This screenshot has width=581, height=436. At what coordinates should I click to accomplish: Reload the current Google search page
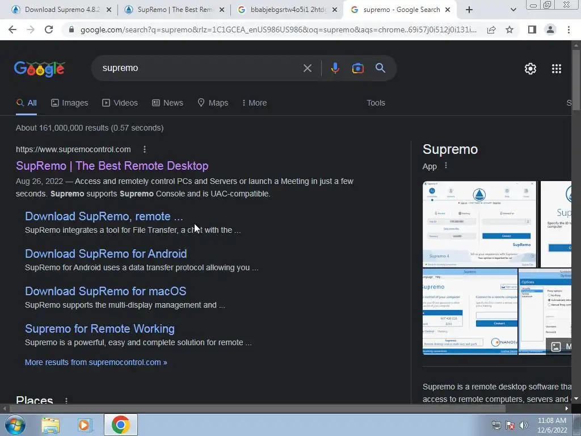[49, 30]
